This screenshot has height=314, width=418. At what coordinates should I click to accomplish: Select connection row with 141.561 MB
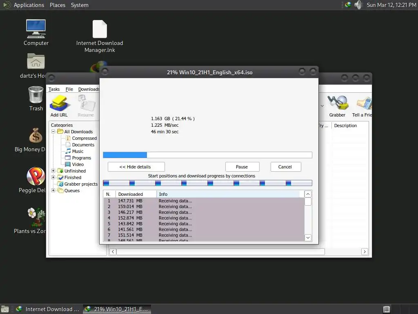click(204, 230)
